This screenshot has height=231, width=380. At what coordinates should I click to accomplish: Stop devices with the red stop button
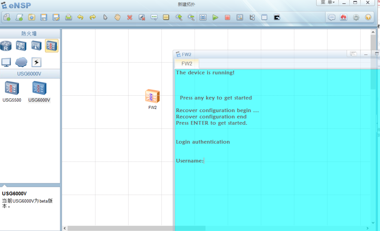tap(228, 17)
